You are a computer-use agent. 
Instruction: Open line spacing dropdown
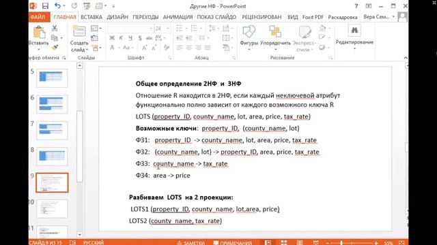(213, 29)
